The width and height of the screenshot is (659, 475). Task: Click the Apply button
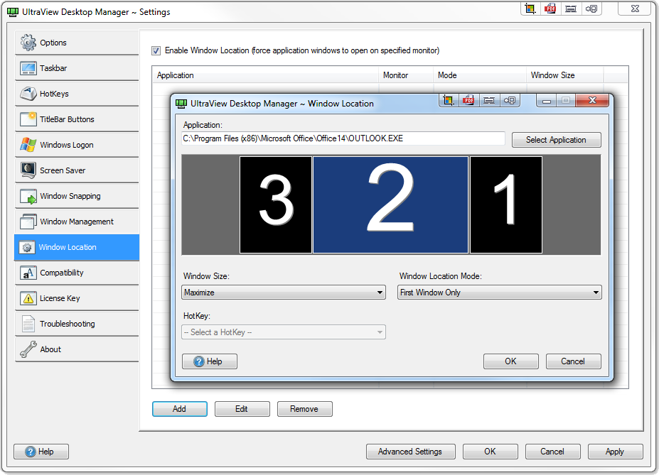click(x=616, y=452)
